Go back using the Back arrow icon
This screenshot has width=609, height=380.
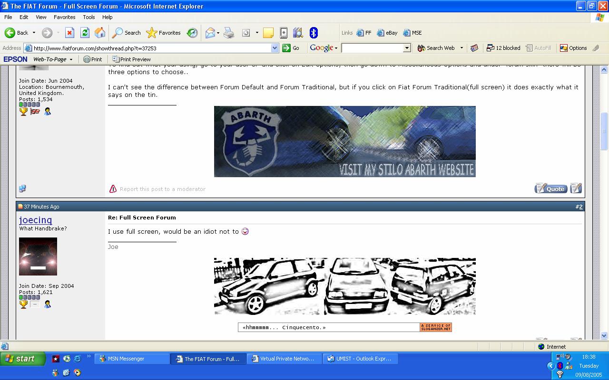pyautogui.click(x=10, y=33)
